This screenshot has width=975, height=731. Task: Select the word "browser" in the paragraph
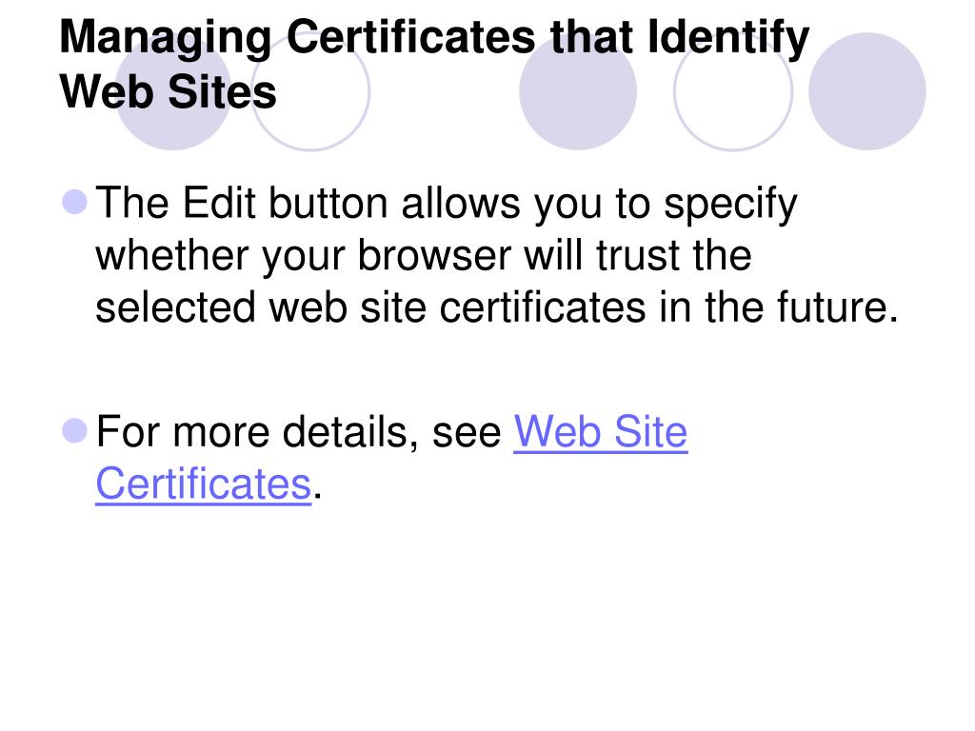click(434, 255)
